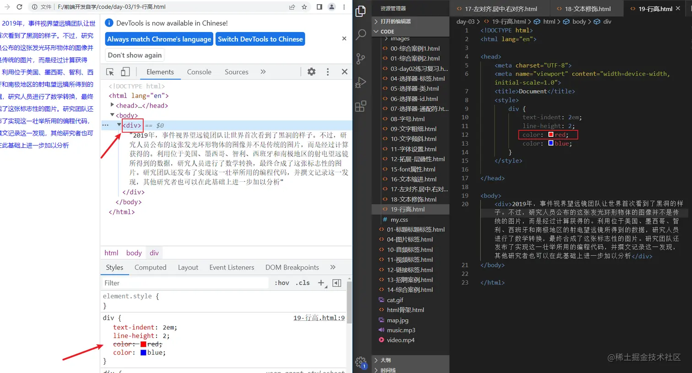This screenshot has height=373, width=692.
Task: Open the Event Listeners tab
Action: click(x=232, y=267)
